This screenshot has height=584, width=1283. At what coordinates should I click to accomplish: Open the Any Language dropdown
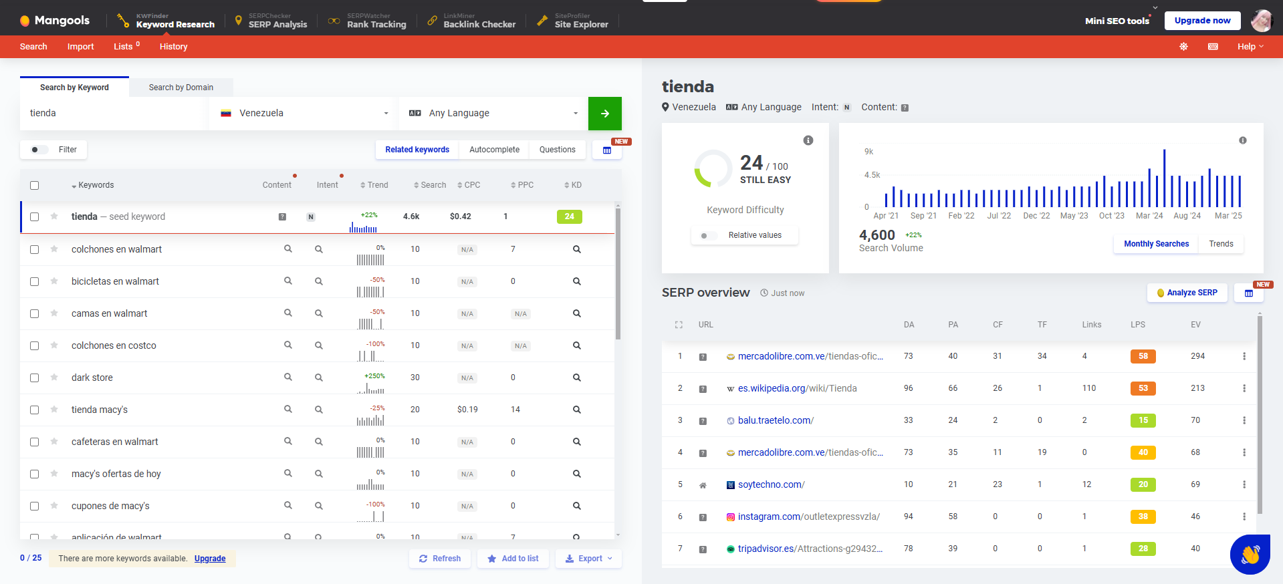point(493,114)
